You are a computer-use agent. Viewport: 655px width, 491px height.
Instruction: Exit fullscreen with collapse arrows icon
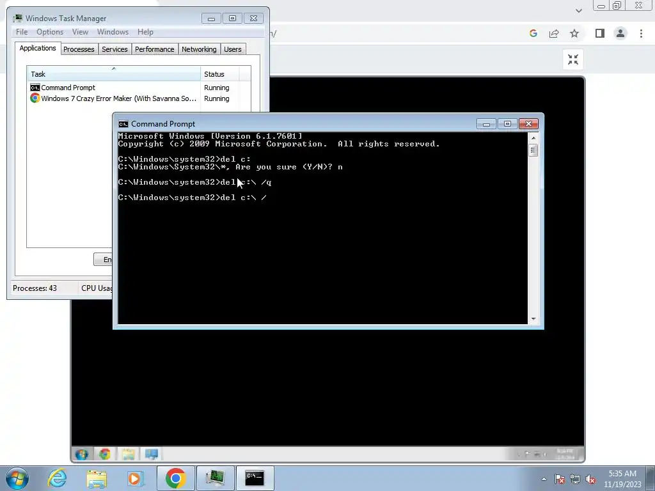573,59
